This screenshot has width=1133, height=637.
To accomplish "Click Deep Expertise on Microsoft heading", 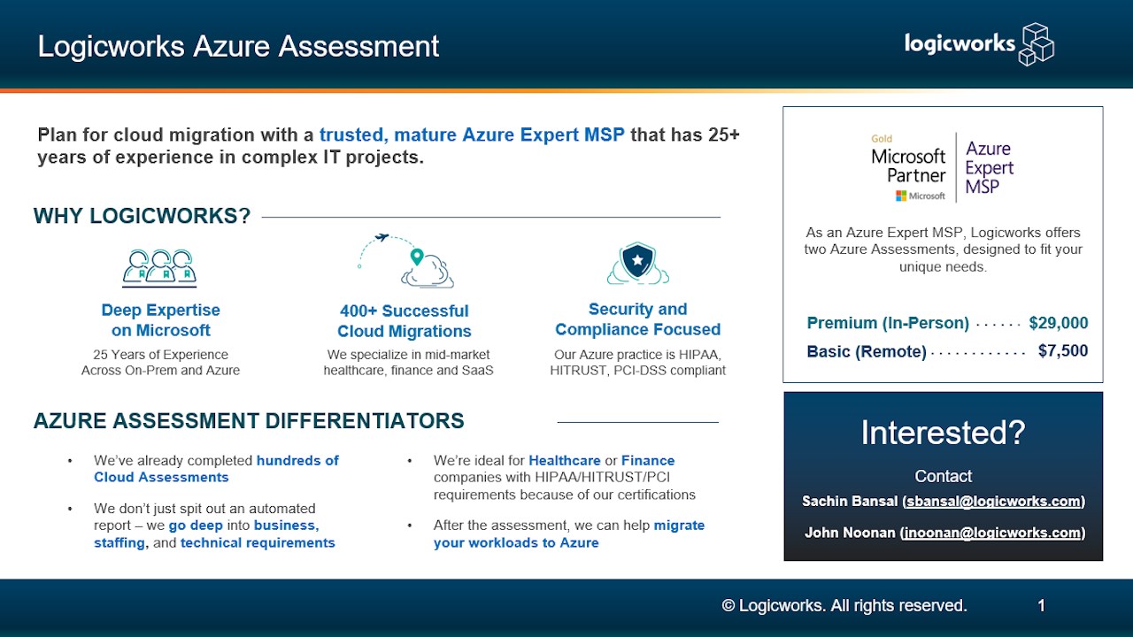I will [160, 320].
